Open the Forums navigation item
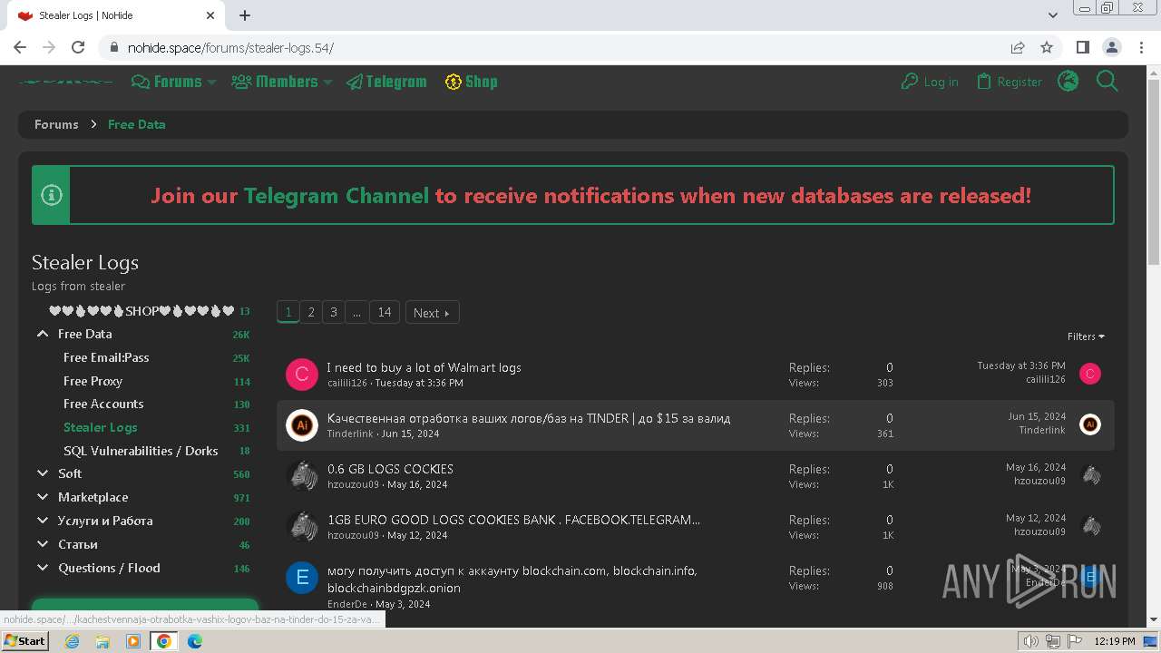1161x653 pixels. (x=167, y=82)
